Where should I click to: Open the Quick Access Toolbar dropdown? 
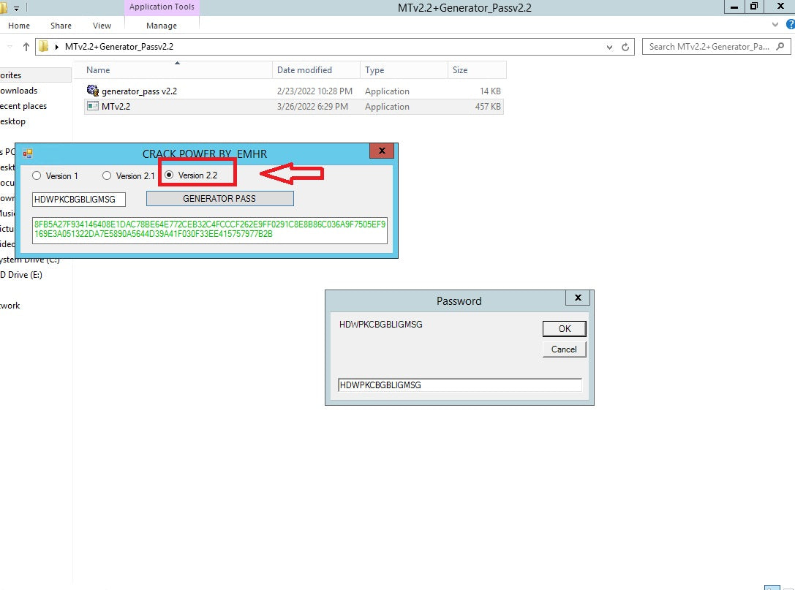point(16,8)
